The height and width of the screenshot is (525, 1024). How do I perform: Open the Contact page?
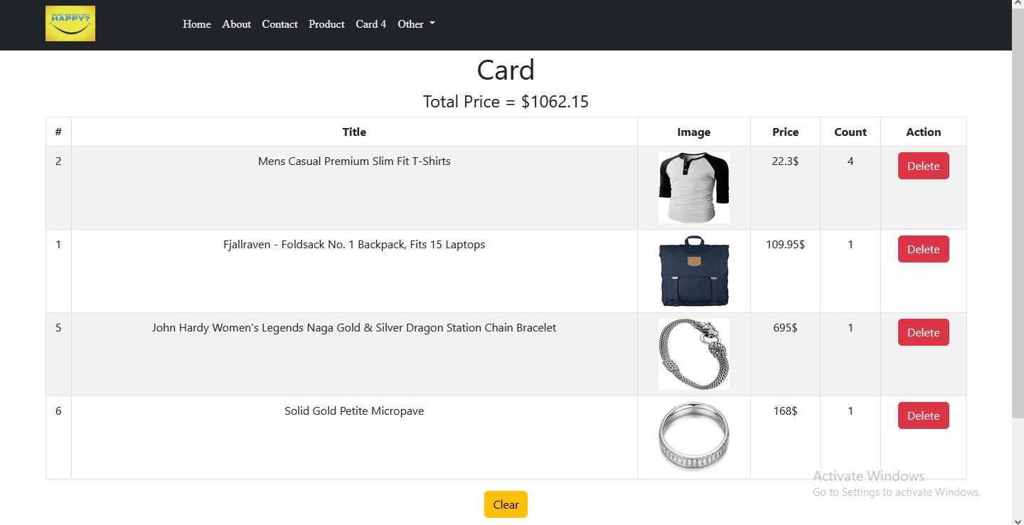pyautogui.click(x=279, y=24)
